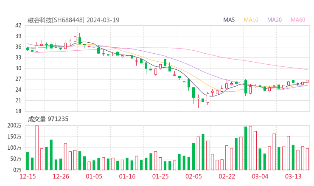Click the volume axis label 50万
Image resolution: width=314 pixels, height=186 pixels.
click(16, 159)
